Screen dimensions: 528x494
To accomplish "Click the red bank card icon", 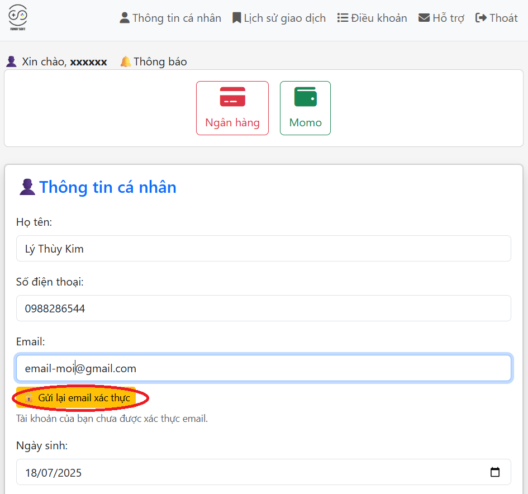I will pos(232,97).
